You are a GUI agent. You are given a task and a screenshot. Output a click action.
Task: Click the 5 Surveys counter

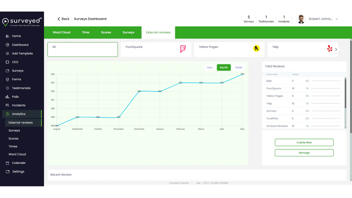(249, 19)
